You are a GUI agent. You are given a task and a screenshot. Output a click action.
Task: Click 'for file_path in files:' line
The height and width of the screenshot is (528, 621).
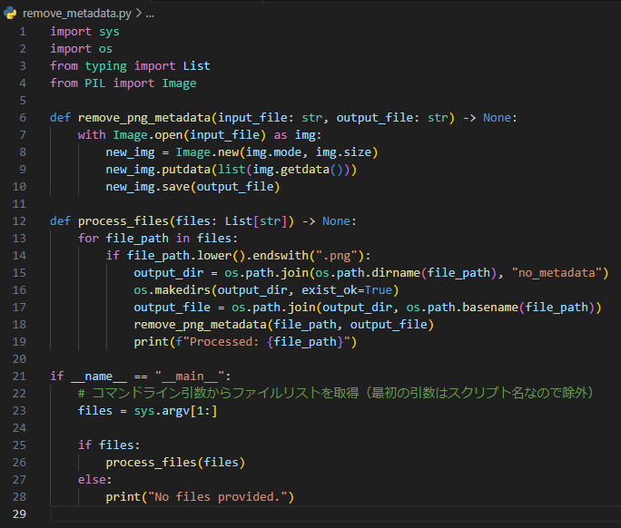(158, 239)
